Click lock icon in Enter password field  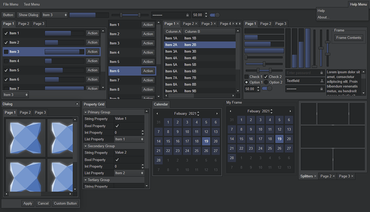pos(322,73)
